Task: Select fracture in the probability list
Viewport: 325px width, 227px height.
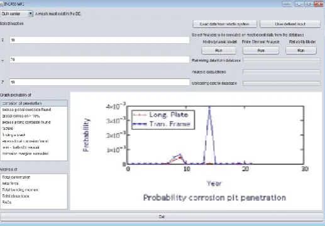Action: 34,129
